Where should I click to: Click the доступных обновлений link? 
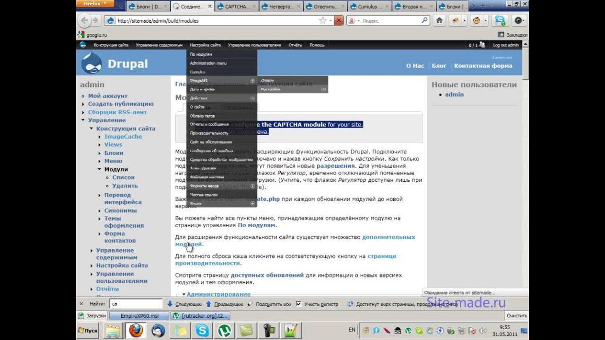267,275
